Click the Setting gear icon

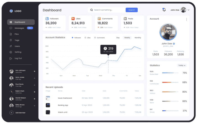(11, 52)
